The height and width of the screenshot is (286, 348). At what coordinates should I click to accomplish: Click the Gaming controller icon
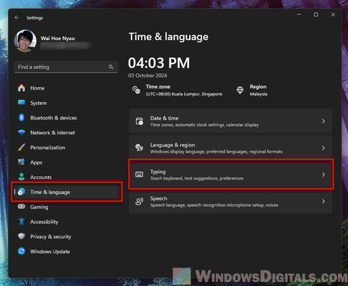coord(21,206)
